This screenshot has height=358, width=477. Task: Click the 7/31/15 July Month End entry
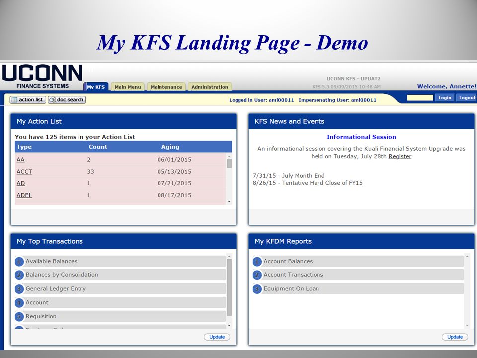tap(289, 176)
